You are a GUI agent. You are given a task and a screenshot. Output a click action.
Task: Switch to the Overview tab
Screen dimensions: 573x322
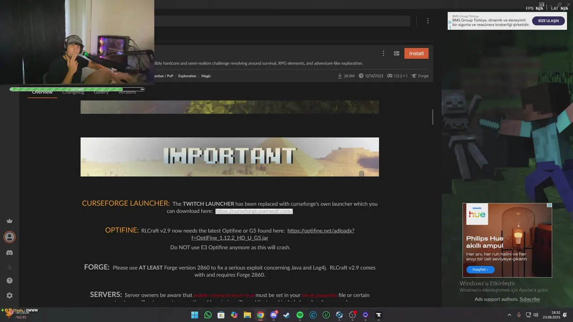pyautogui.click(x=42, y=92)
